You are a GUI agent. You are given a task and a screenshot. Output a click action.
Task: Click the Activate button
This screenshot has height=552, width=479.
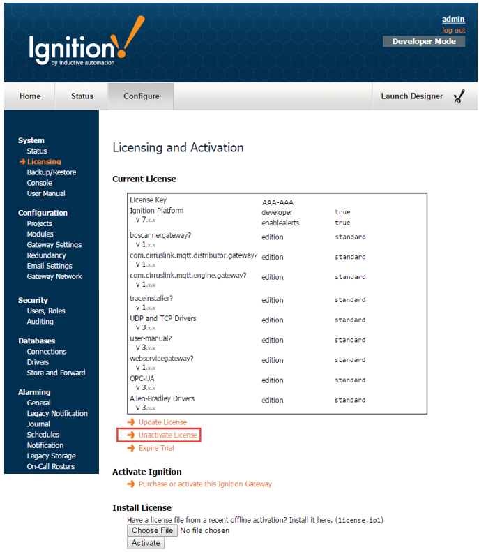pos(146,543)
